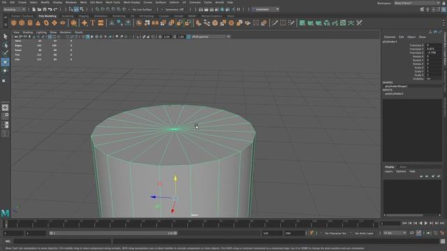447x251 pixels.
Task: Open the layer editor Layers menu
Action: click(388, 172)
